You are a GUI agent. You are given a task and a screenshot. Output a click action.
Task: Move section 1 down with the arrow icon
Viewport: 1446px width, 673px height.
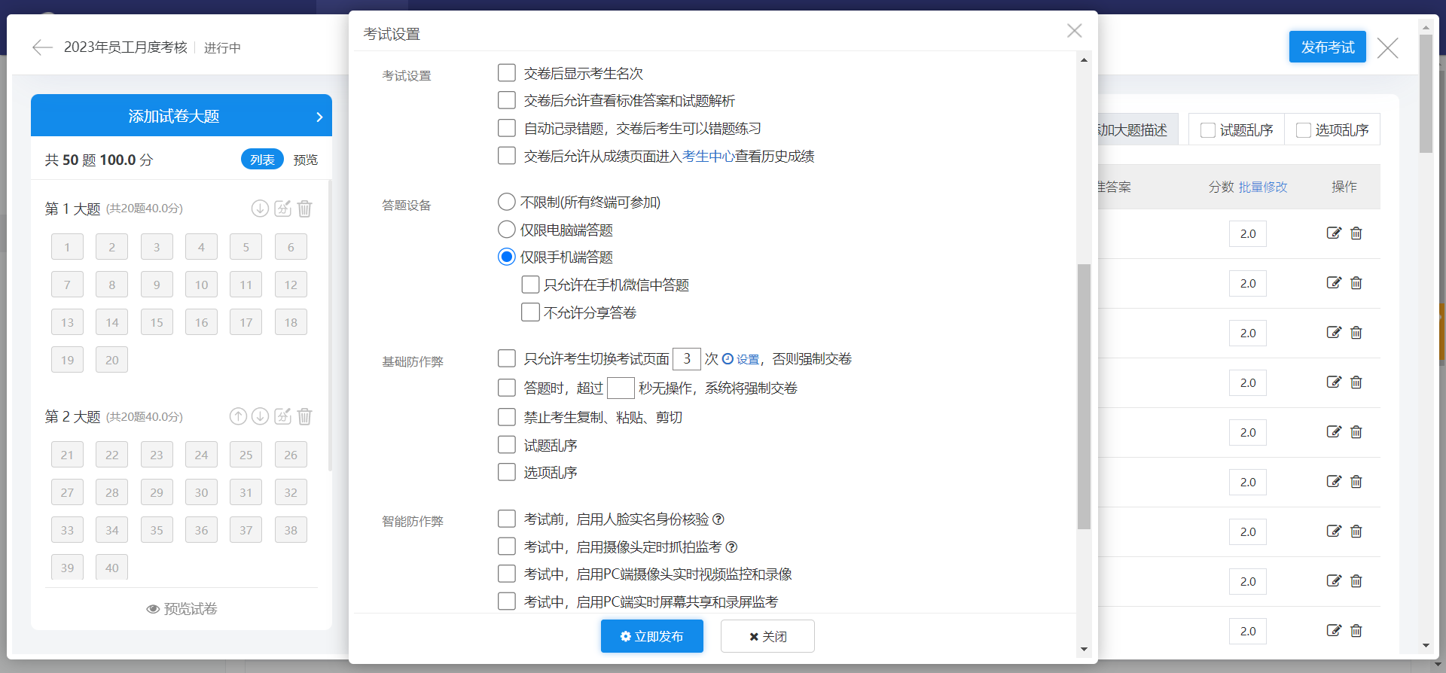pos(260,209)
